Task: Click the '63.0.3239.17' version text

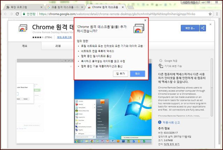Action: coord(171,133)
